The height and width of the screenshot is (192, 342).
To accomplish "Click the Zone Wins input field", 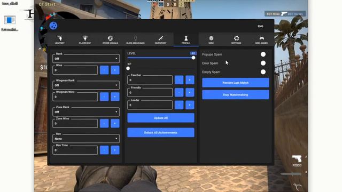I will 75,123.
